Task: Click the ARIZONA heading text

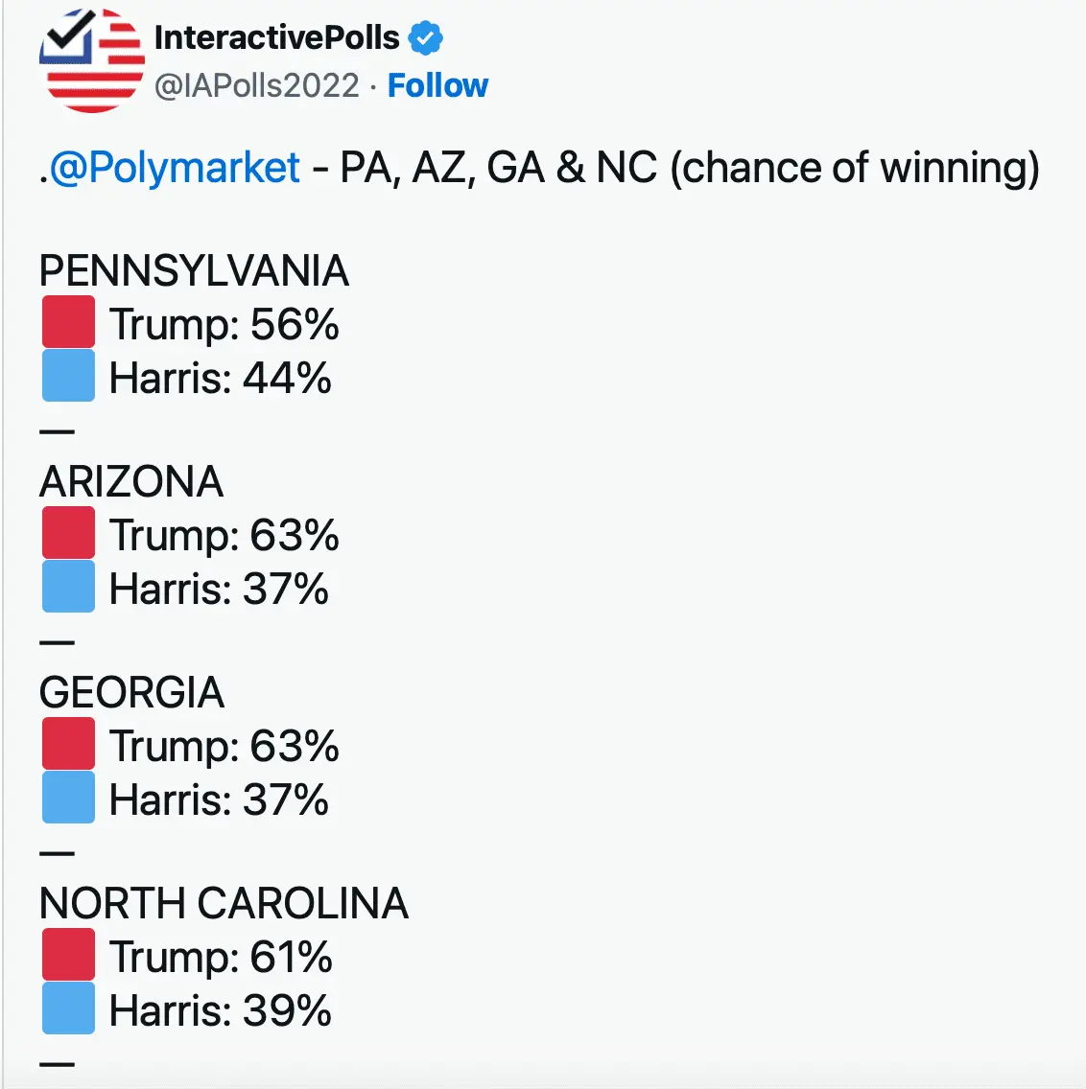Action: [131, 481]
